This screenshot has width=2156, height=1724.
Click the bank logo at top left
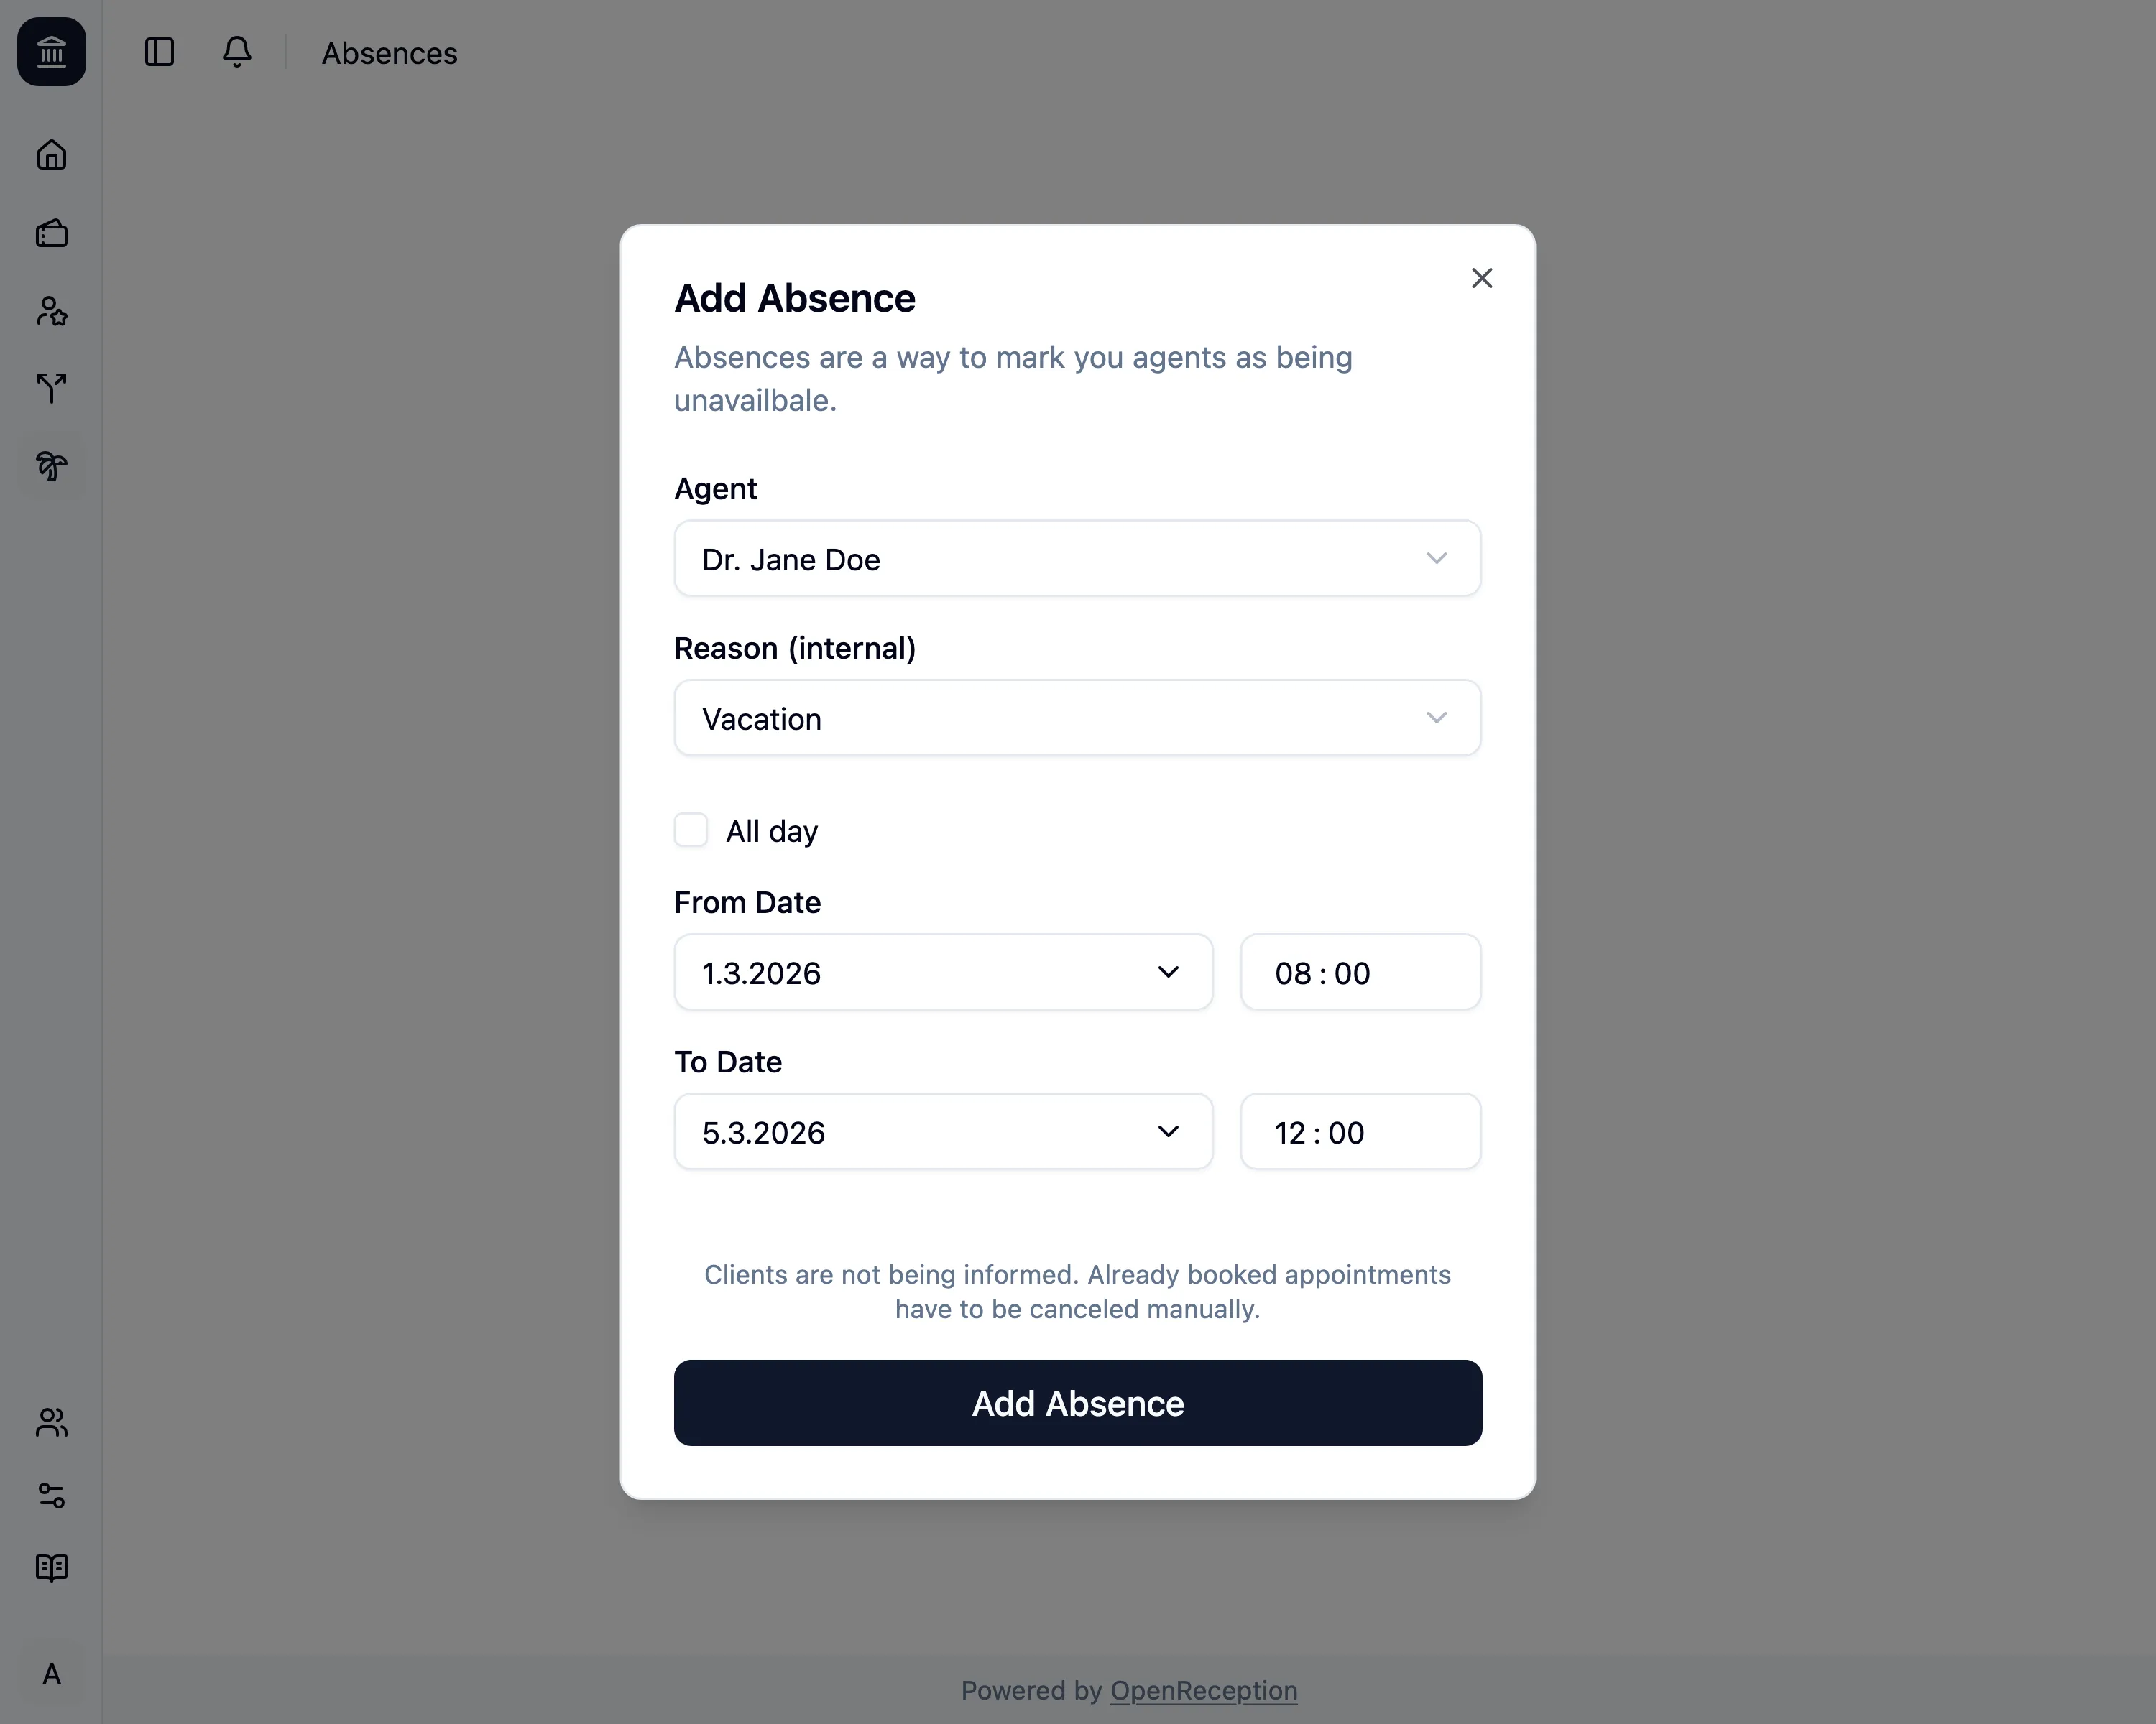(x=51, y=52)
